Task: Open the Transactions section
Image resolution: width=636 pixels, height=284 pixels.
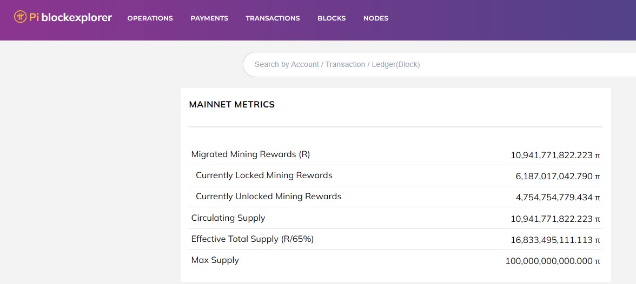Action: 273,18
